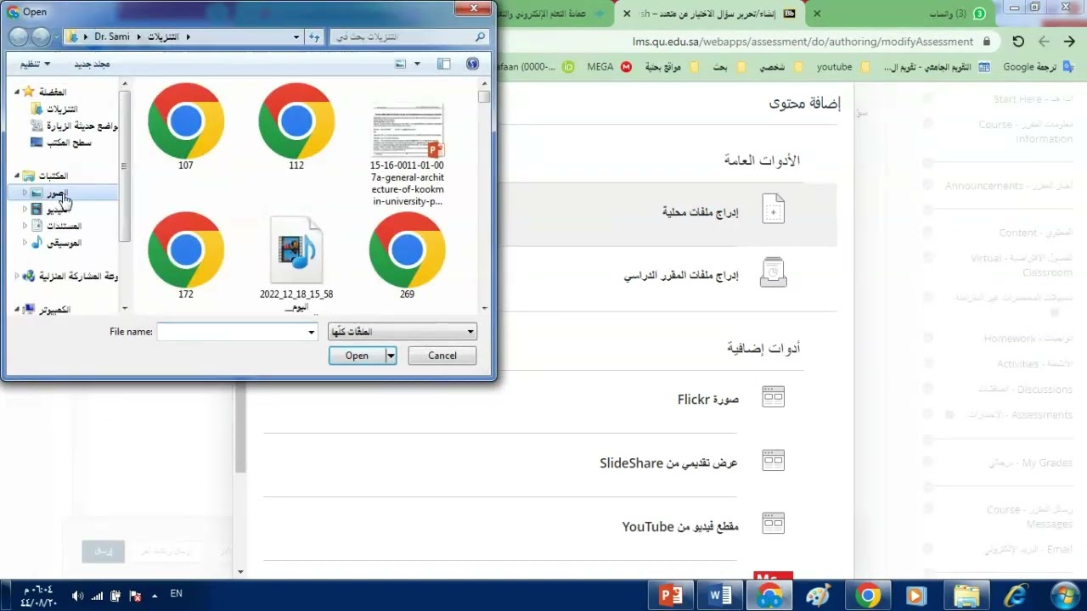Click Dr. Sami in the address path

[x=112, y=37]
